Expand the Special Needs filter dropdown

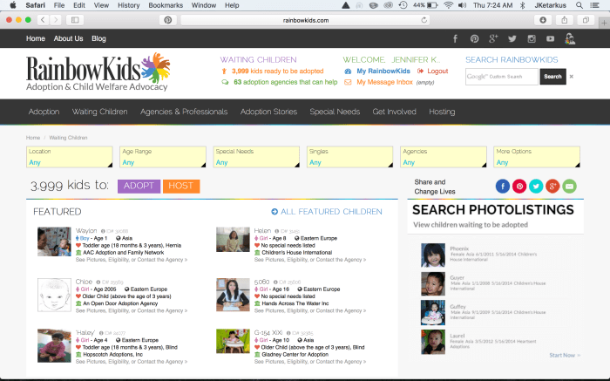(256, 157)
